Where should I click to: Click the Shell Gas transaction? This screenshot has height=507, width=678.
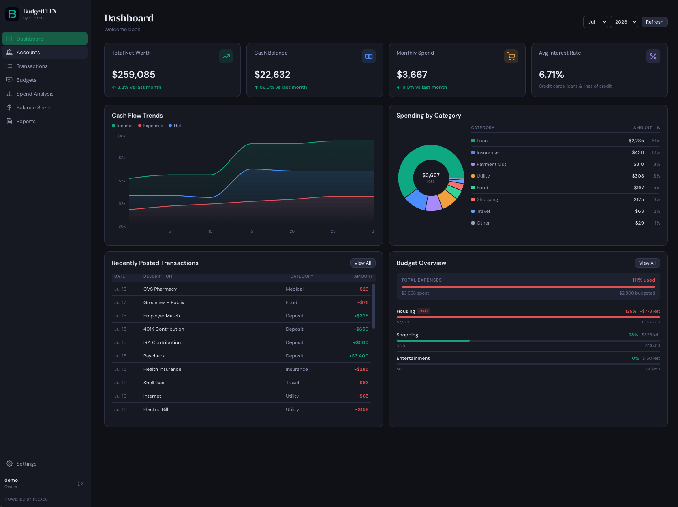pos(242,383)
